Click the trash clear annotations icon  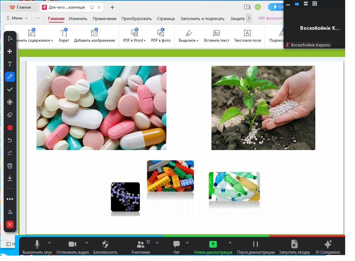[10, 166]
